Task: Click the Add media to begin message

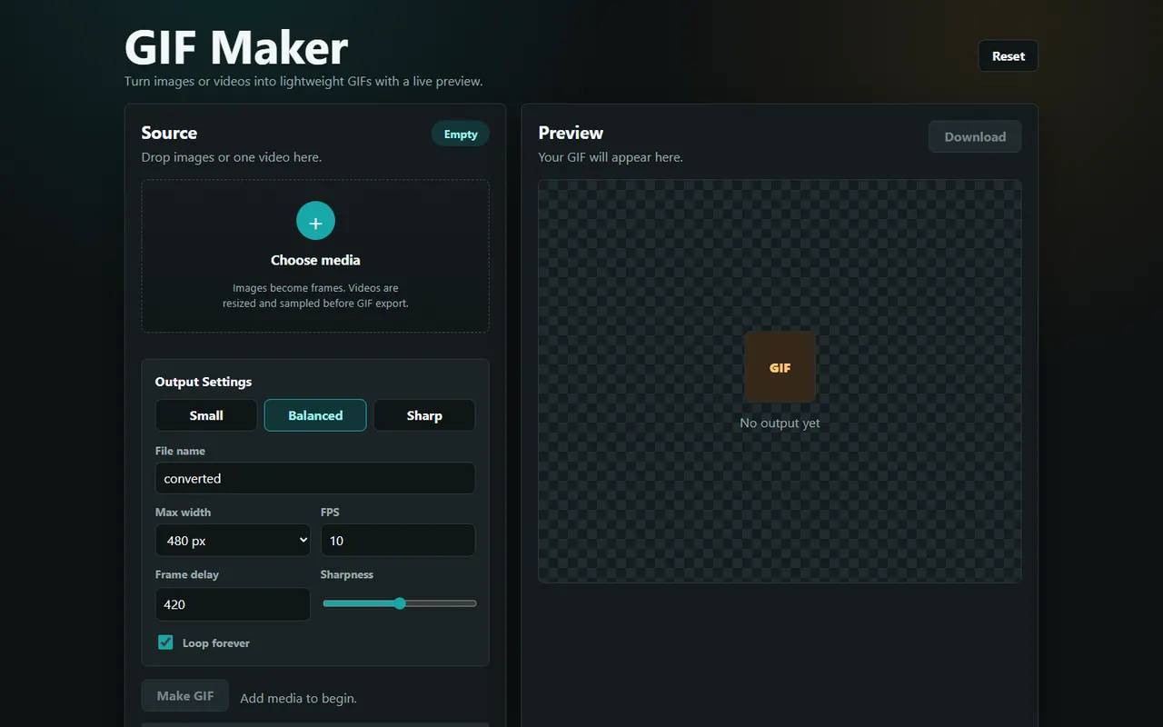Action: 298,699
